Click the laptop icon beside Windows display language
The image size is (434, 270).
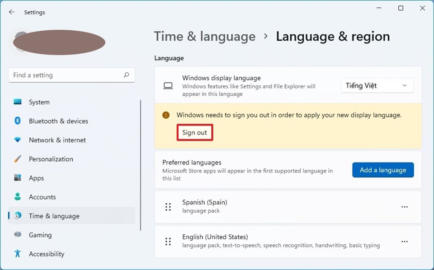point(168,86)
